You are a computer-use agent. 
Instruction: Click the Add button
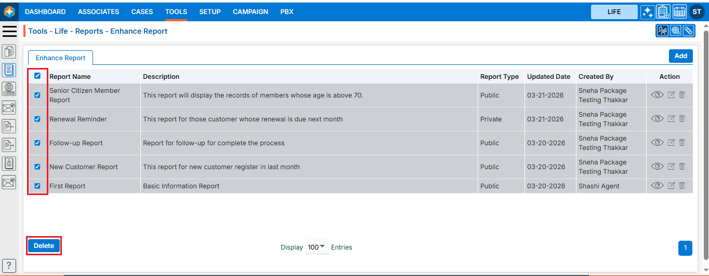(680, 56)
